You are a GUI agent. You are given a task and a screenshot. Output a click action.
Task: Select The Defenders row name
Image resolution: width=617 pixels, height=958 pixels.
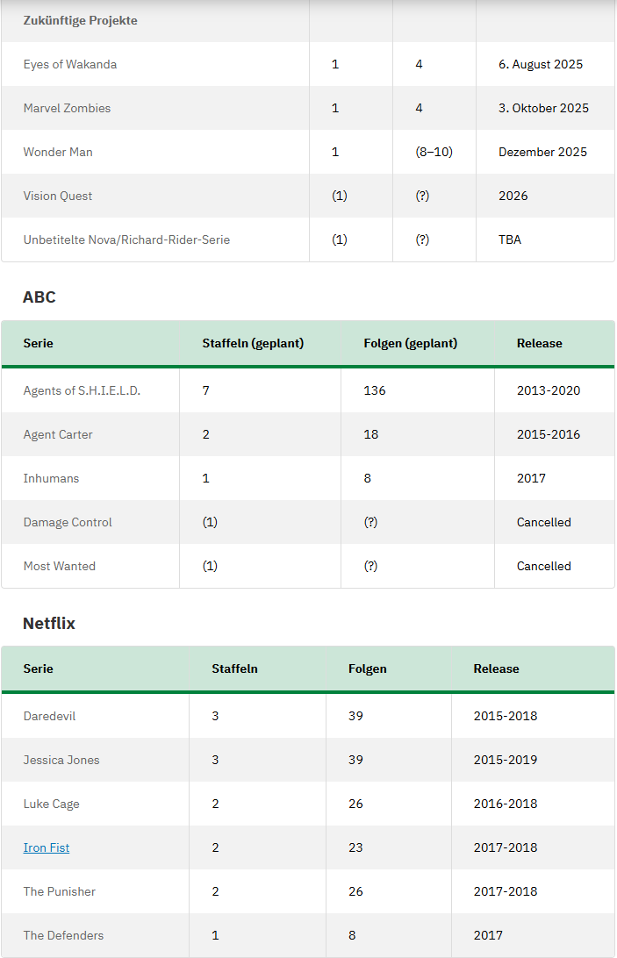coord(63,935)
